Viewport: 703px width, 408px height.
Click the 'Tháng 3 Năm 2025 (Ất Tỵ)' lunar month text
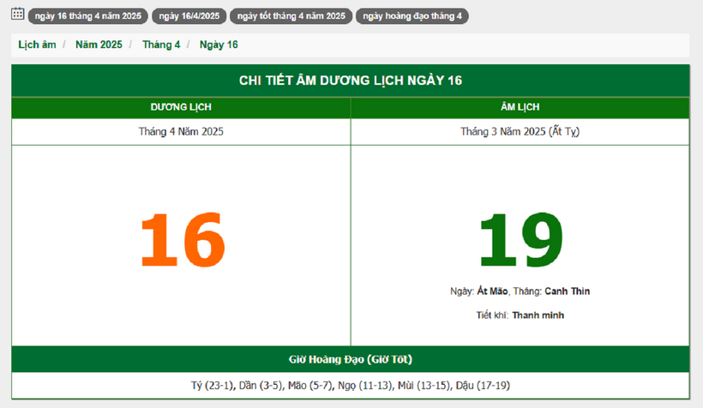click(520, 131)
